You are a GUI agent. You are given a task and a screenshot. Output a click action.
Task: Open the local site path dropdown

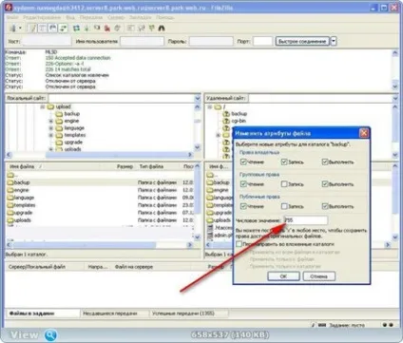(198, 98)
